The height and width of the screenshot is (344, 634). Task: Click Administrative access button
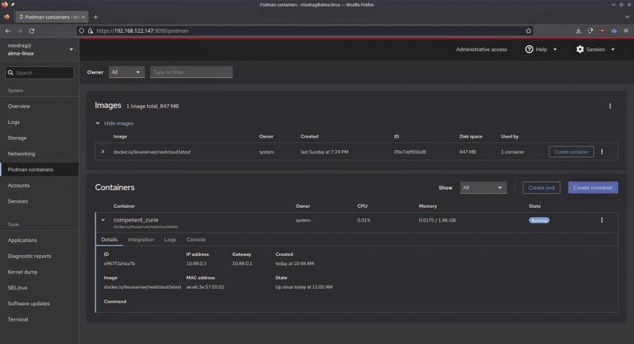(x=481, y=50)
